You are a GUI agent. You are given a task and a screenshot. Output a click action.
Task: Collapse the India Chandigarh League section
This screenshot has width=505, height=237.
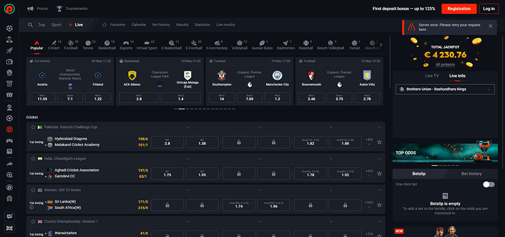[379, 159]
